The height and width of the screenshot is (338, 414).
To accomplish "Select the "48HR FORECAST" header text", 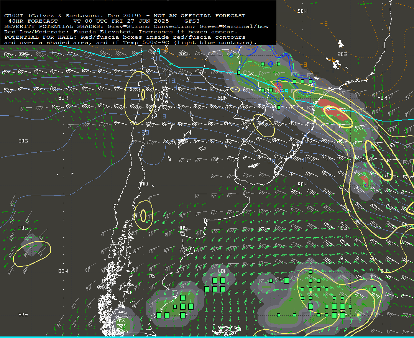I will click(x=33, y=21).
